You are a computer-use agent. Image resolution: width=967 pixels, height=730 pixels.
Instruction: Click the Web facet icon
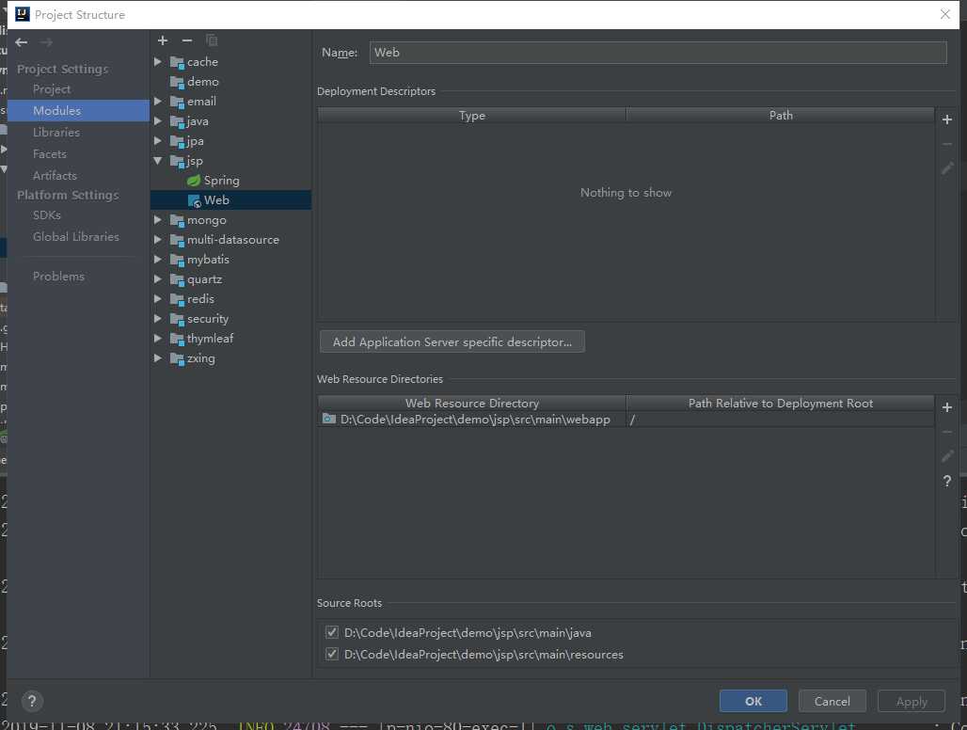[195, 201]
